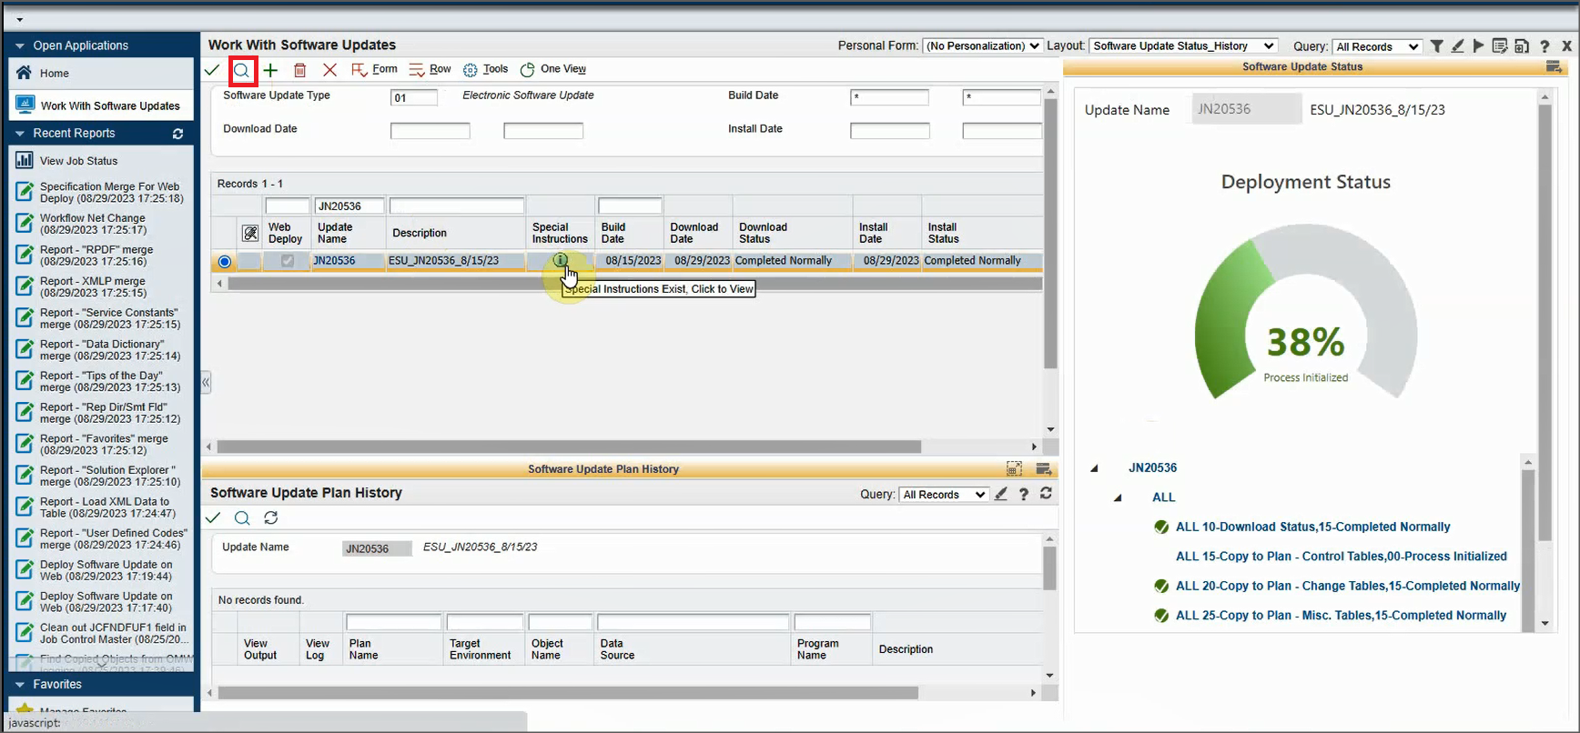The width and height of the screenshot is (1580, 733).
Task: Click Find magnifier in Software Update Plan History
Action: 242,517
